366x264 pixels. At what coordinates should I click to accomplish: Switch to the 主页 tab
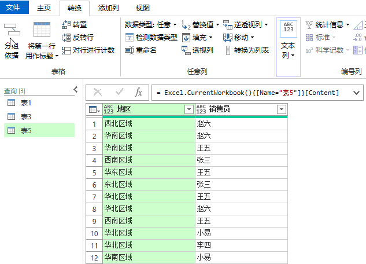pos(44,8)
